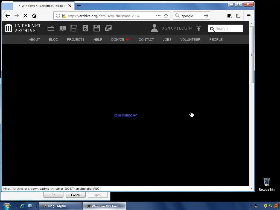The image size is (280, 210).
Task: Click OK in the background dialog
Action: pyautogui.click(x=53, y=195)
